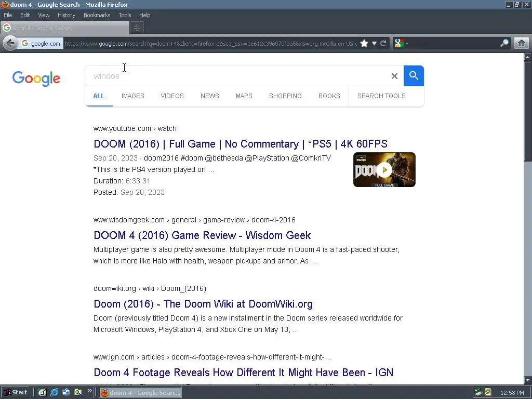
Task: Open the View menu
Action: [44, 15]
